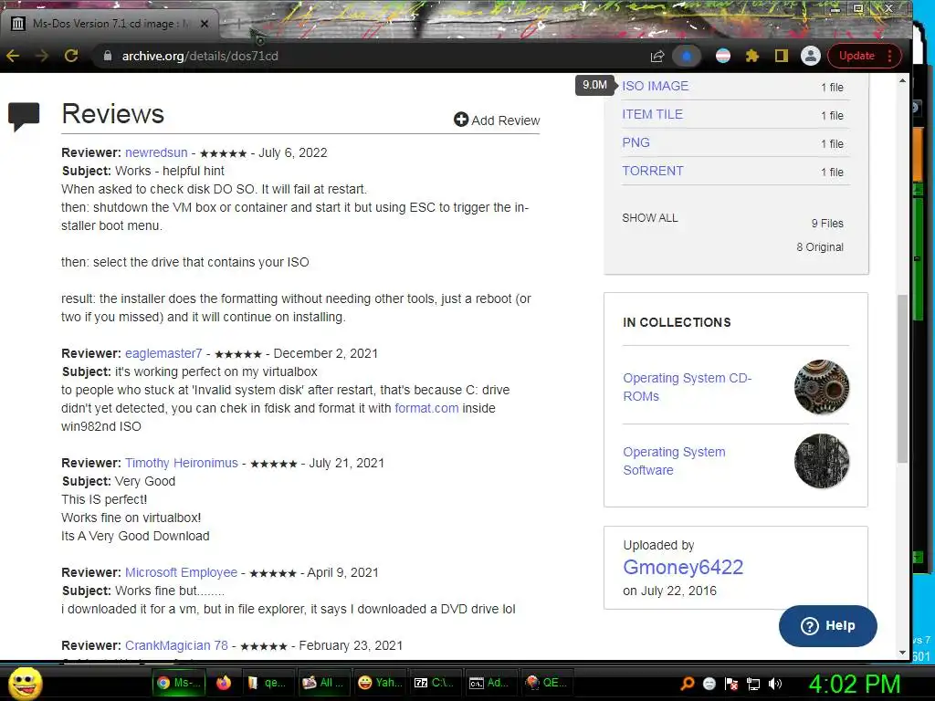935x701 pixels.
Task: Click the volume speaker tray icon
Action: (774, 684)
